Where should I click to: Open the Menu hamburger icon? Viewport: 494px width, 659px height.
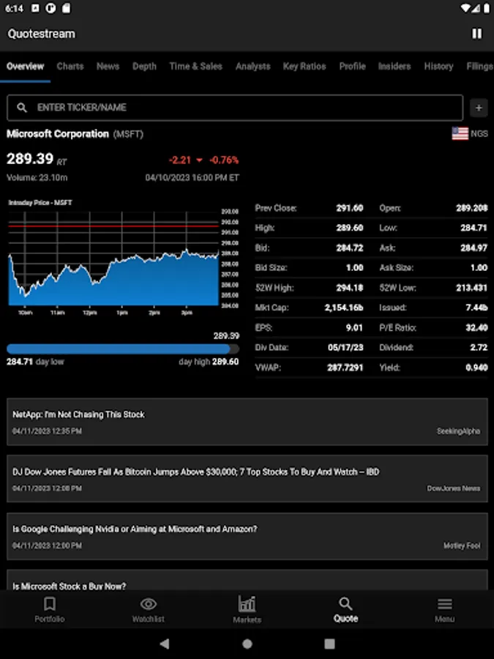[x=444, y=604]
